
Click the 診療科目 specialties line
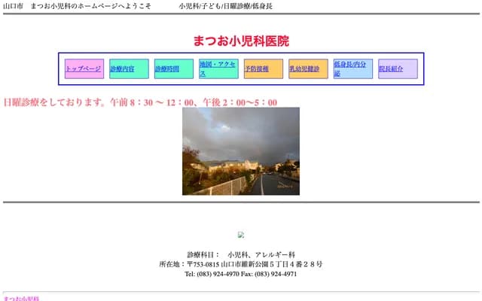(241, 254)
